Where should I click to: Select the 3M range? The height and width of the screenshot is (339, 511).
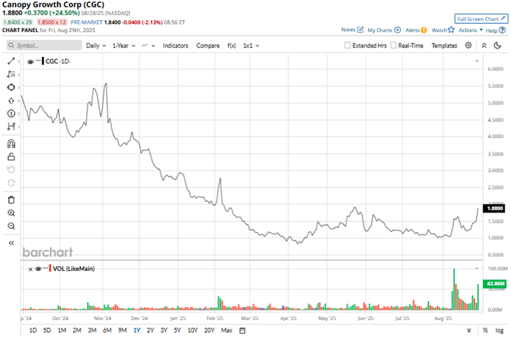coord(92,331)
